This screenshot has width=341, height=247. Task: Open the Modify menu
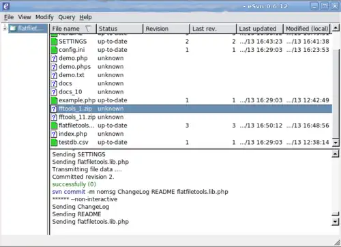pos(44,17)
